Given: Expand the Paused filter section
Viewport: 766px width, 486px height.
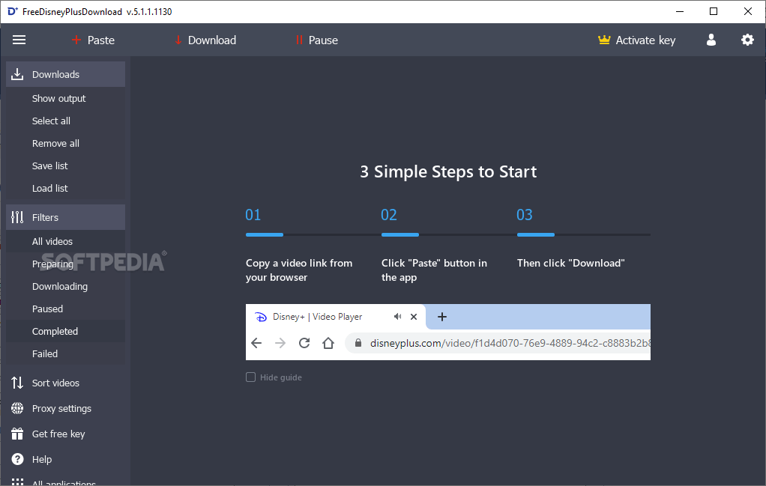Looking at the screenshot, I should coord(47,309).
